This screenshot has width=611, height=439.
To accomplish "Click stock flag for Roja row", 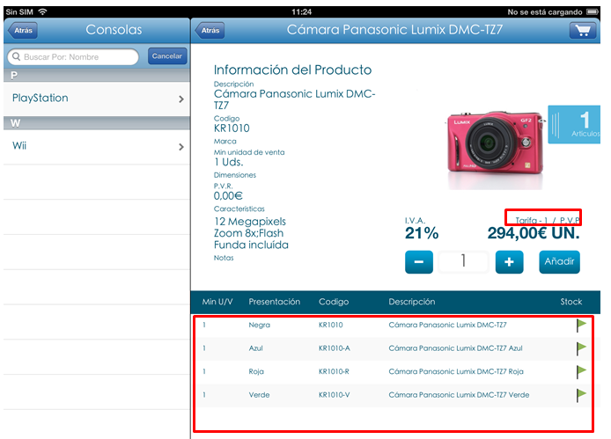I will click(x=581, y=372).
